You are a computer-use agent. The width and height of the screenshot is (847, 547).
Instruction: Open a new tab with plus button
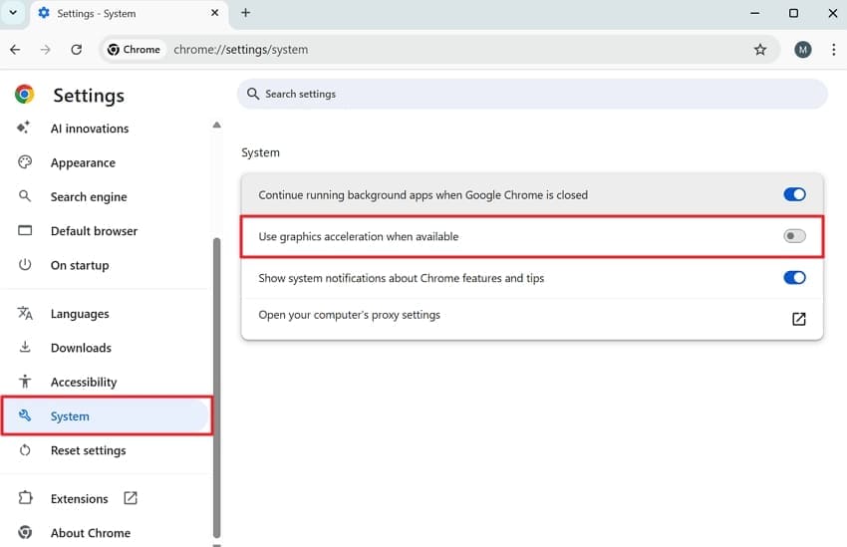(x=245, y=12)
